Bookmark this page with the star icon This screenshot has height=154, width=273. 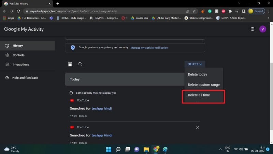coord(194,11)
